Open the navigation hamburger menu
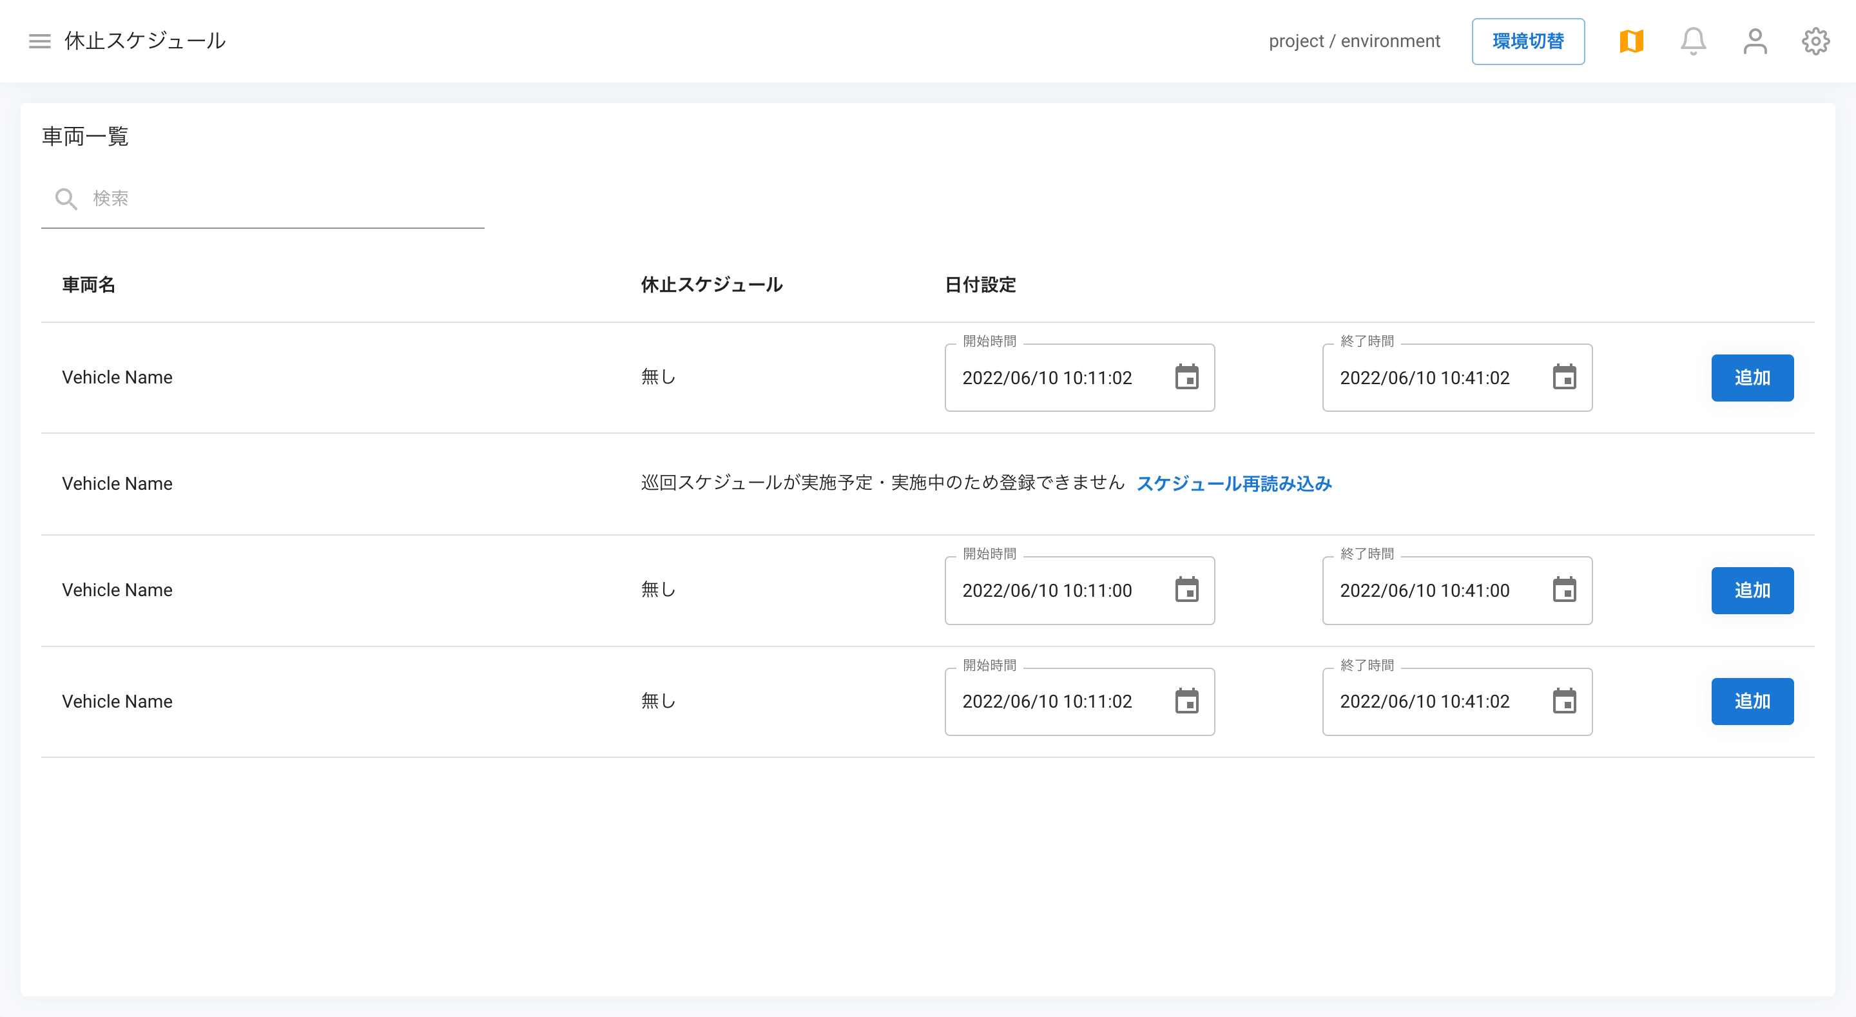Viewport: 1856px width, 1017px height. click(x=39, y=41)
